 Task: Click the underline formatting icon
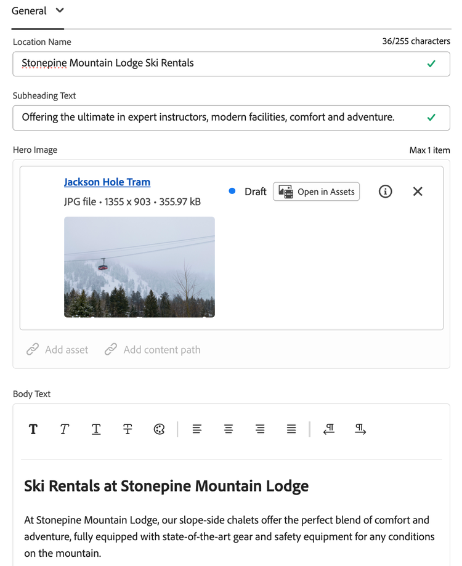96,429
